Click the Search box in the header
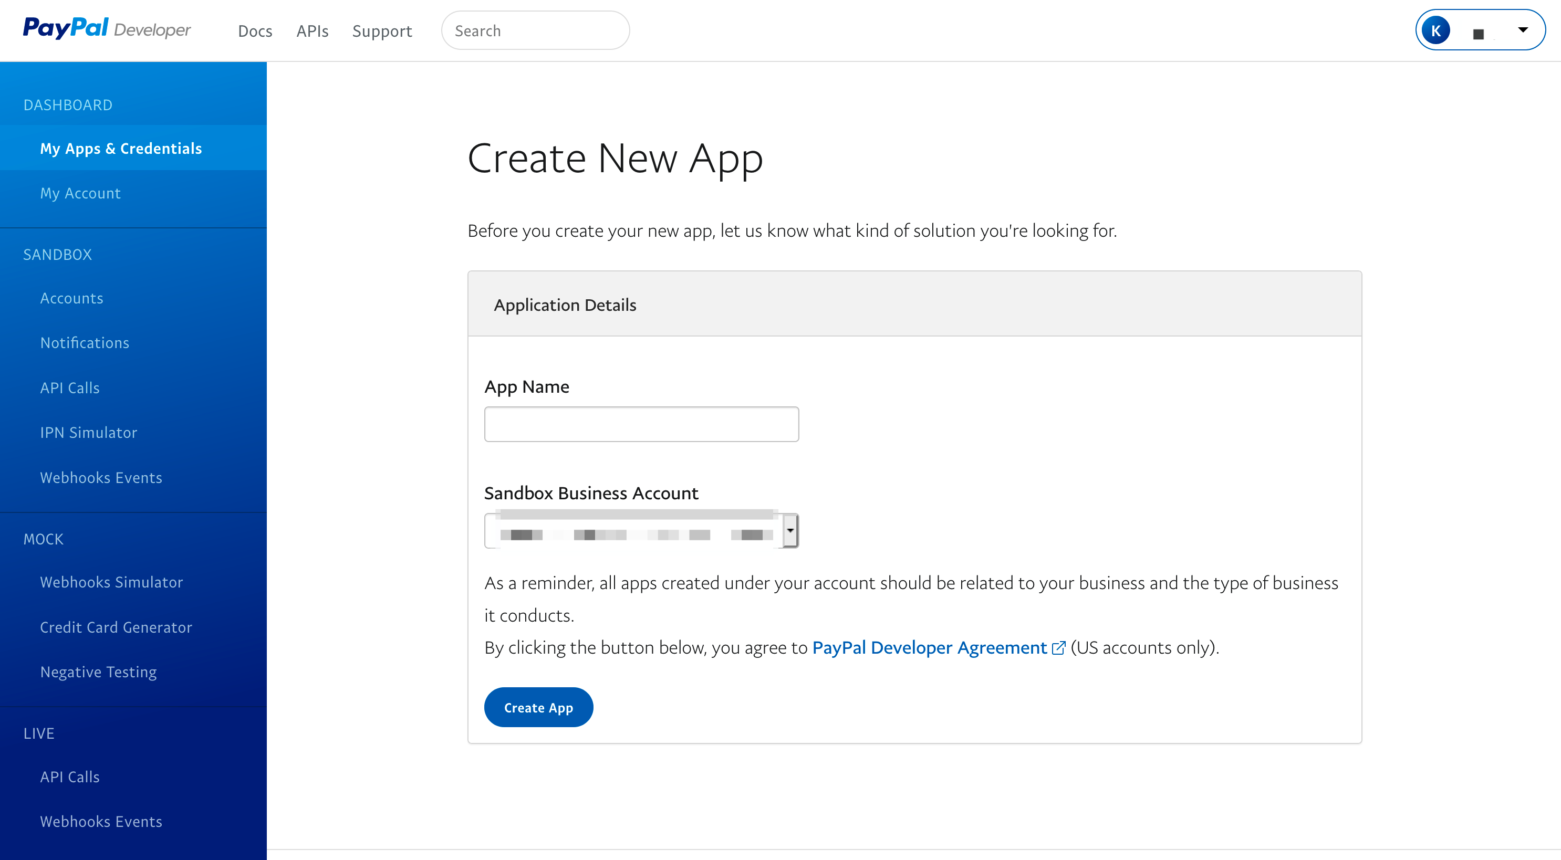The image size is (1561, 860). point(536,30)
